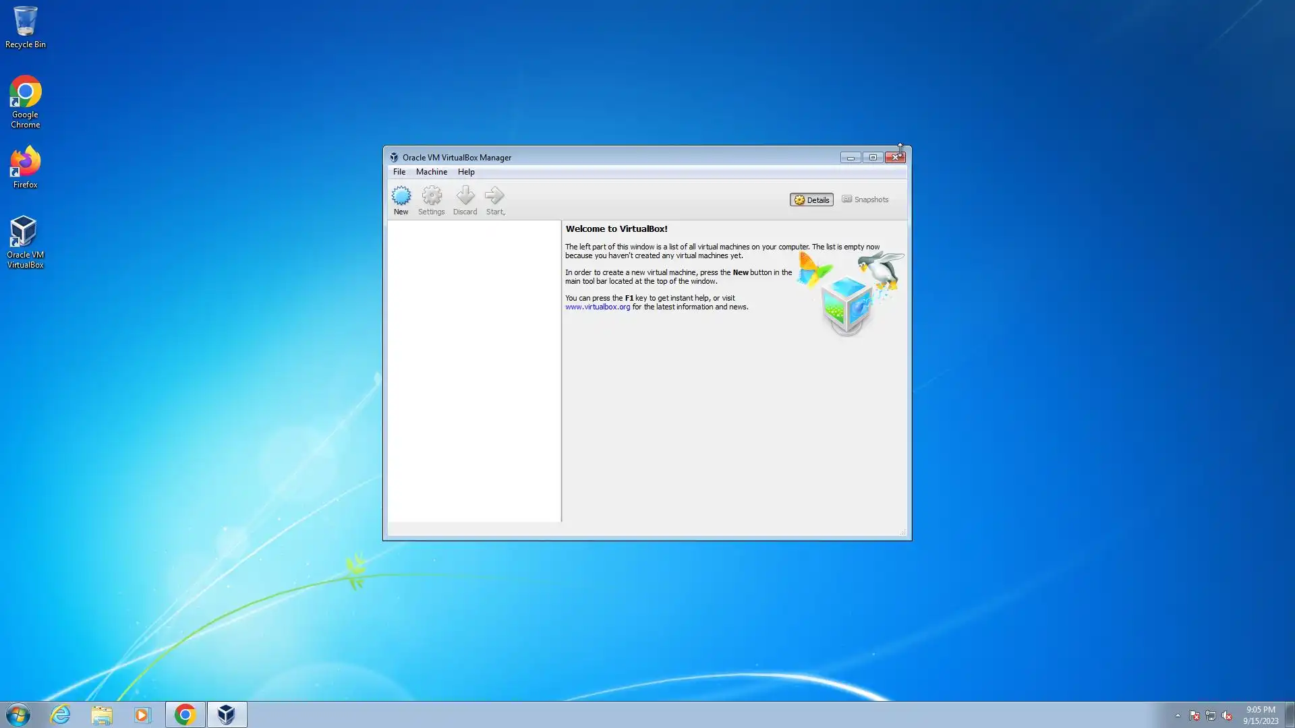Show hidden system tray icons arrow
The width and height of the screenshot is (1295, 728).
[x=1178, y=715]
